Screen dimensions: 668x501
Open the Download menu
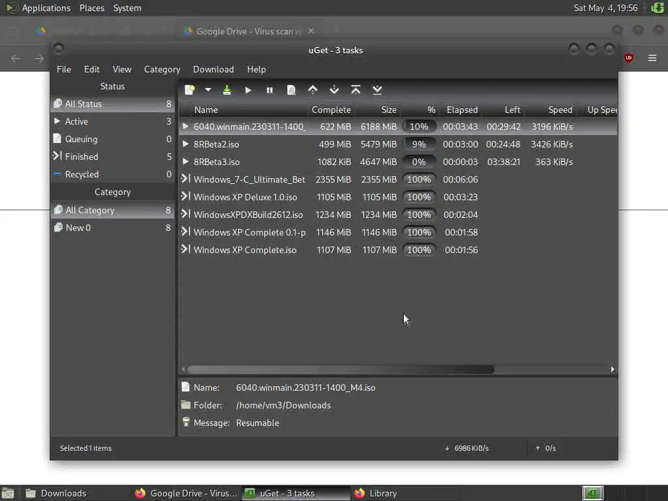pyautogui.click(x=213, y=69)
